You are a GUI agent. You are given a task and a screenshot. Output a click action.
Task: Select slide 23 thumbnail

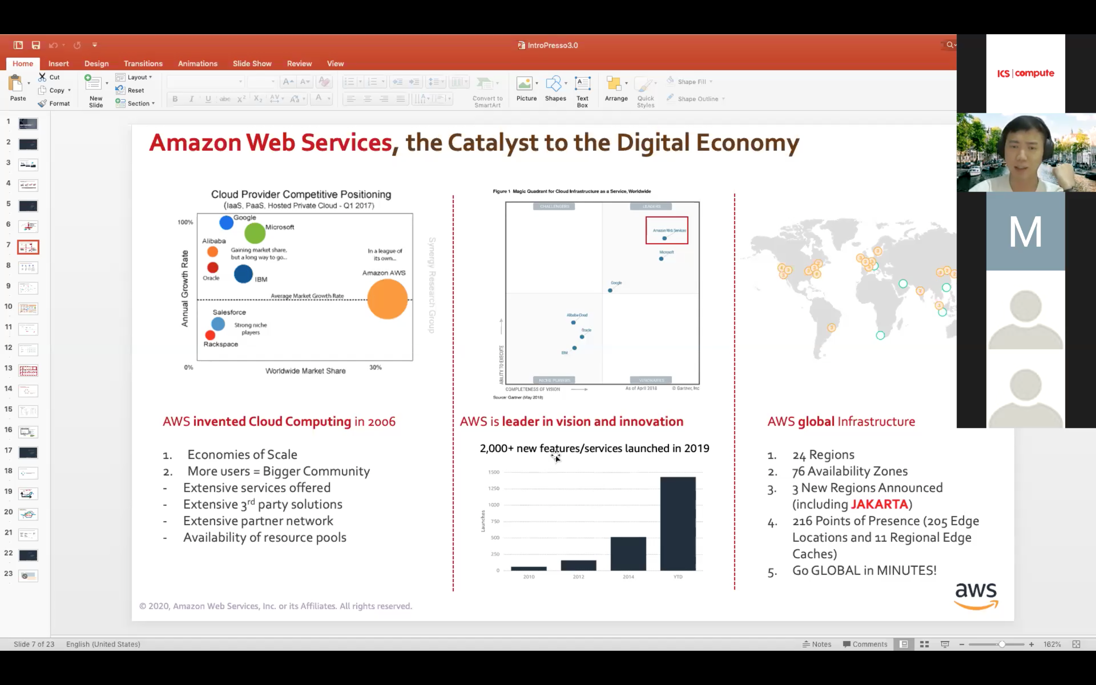28,575
